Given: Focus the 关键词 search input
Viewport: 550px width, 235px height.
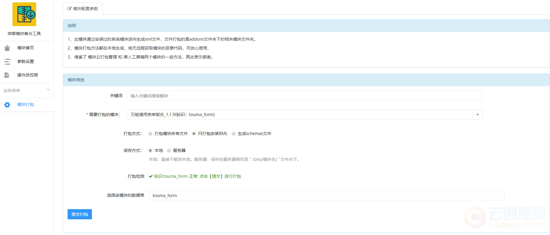Looking at the screenshot, I should tap(305, 96).
